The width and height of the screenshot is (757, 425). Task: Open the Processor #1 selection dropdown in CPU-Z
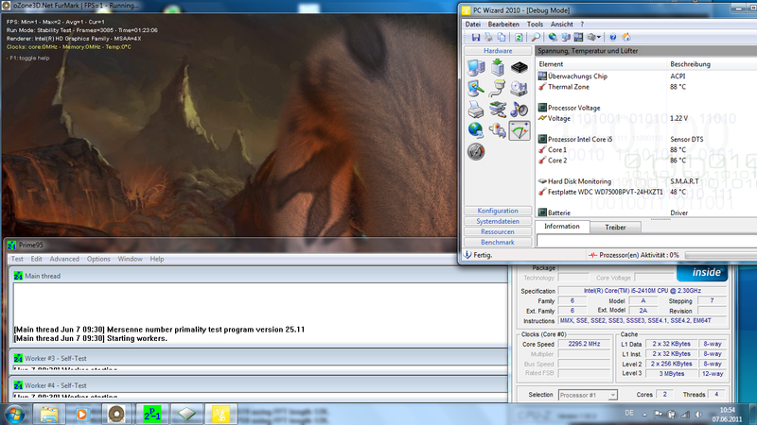click(x=588, y=395)
